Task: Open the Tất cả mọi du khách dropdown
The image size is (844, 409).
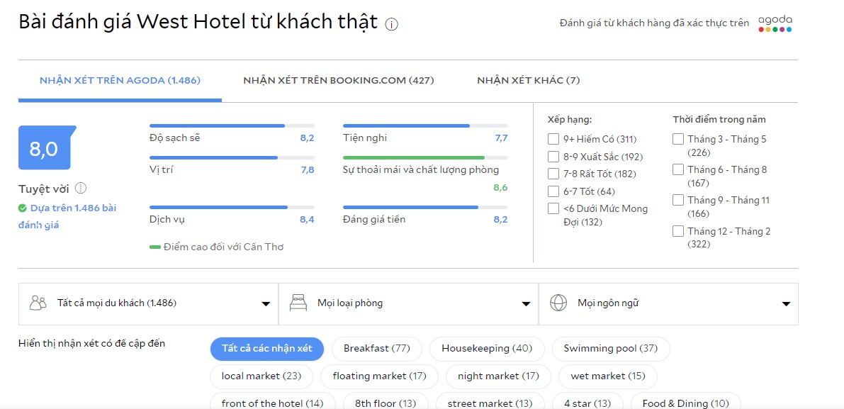Action: (x=148, y=303)
